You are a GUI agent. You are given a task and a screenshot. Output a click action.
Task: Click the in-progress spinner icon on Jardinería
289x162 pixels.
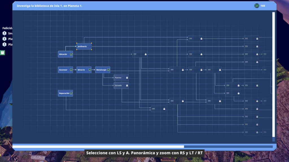point(90,46)
